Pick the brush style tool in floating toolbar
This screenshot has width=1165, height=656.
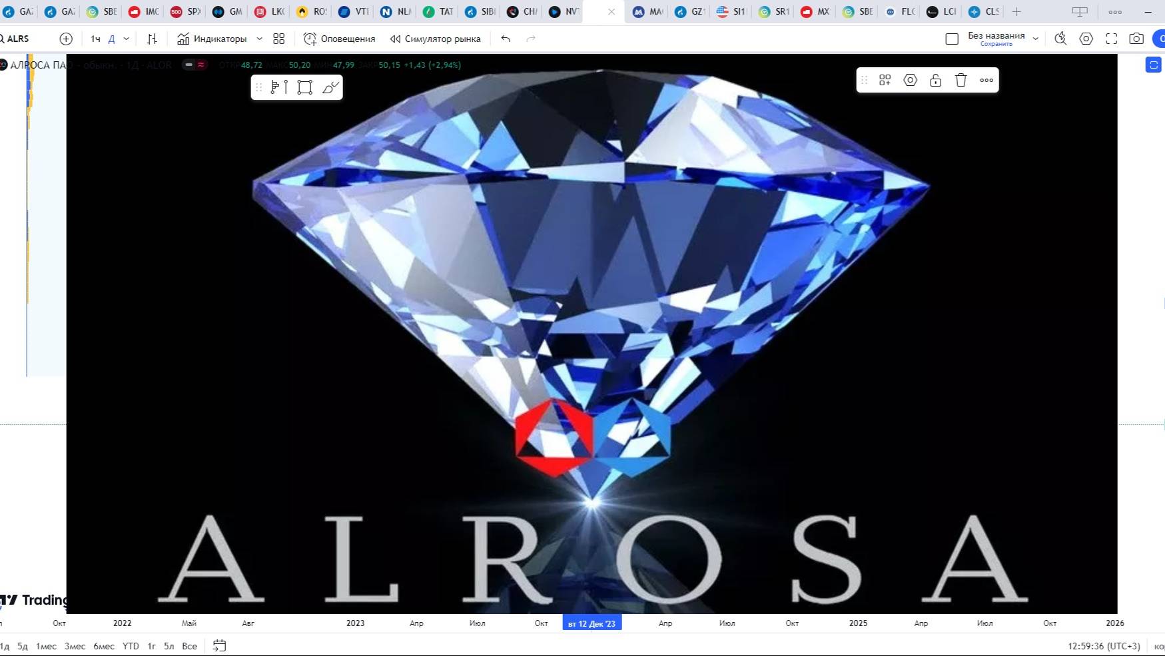pyautogui.click(x=330, y=87)
